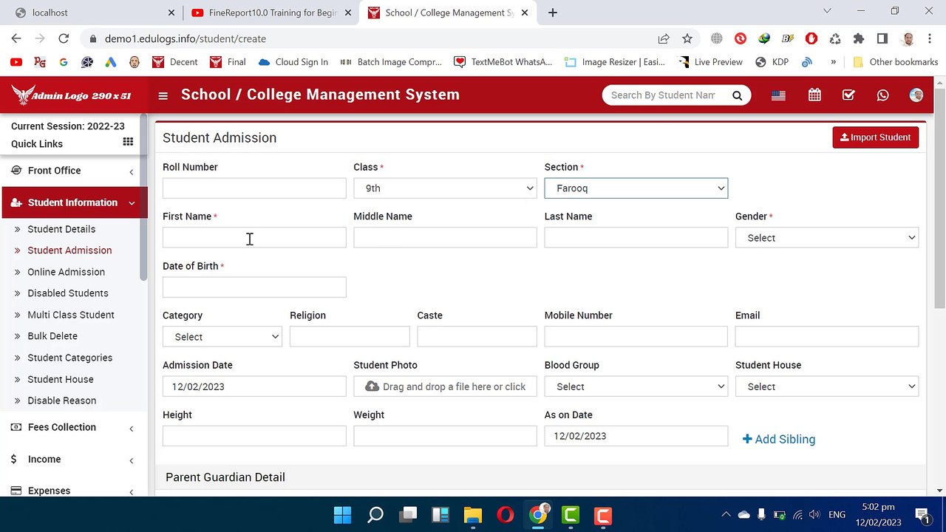Viewport: 946px width, 532px height.
Task: Open the WhatsApp icon in header
Action: [x=882, y=95]
